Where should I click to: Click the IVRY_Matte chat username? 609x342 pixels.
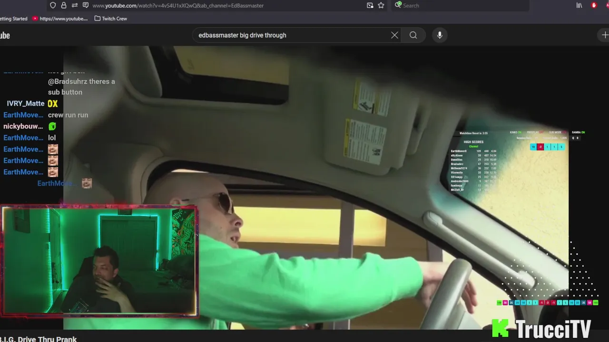pyautogui.click(x=26, y=104)
